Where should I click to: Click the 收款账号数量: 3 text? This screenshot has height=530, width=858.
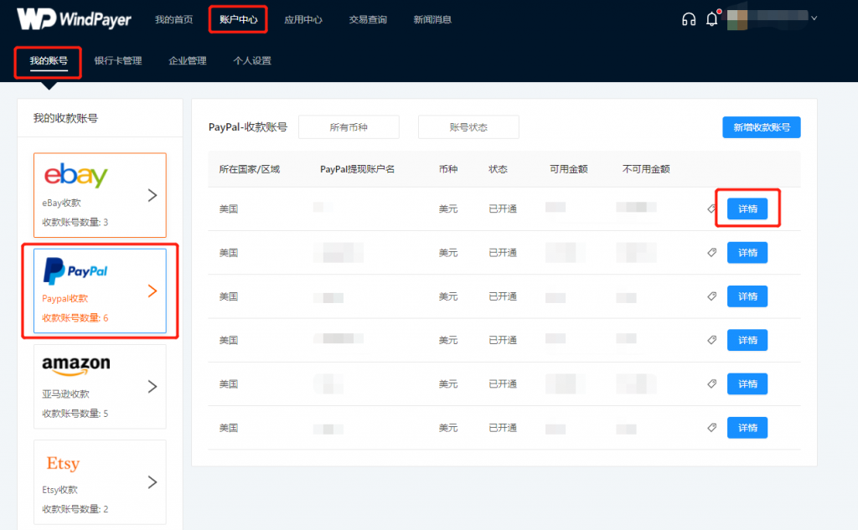pyautogui.click(x=75, y=222)
